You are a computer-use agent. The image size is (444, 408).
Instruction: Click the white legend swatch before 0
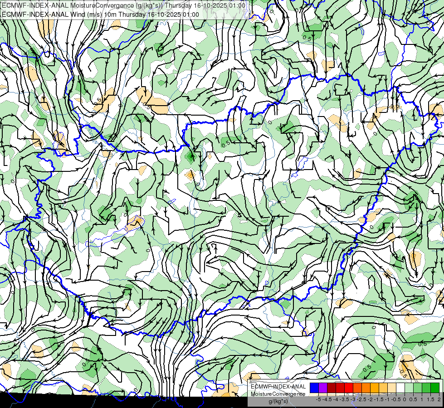coord(400,388)
